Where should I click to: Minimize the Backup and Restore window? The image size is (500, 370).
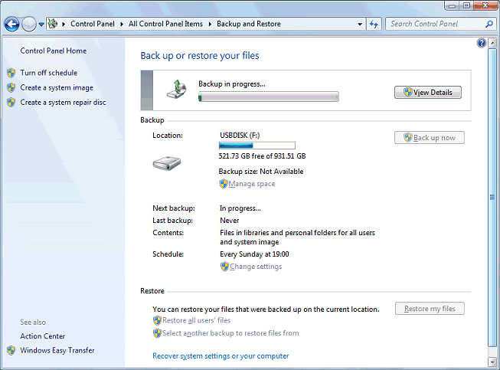pyautogui.click(x=453, y=5)
